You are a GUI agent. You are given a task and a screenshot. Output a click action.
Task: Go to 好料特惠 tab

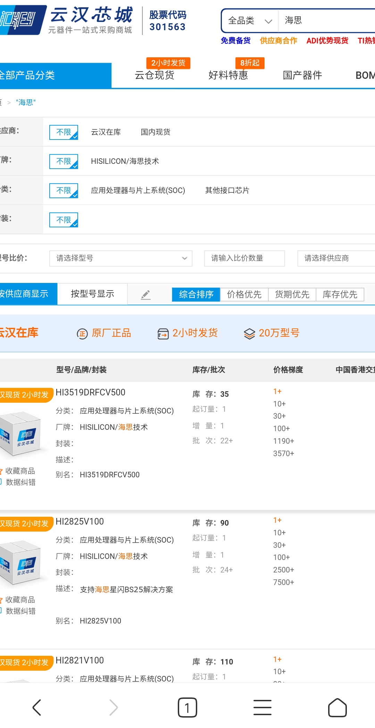click(x=228, y=75)
